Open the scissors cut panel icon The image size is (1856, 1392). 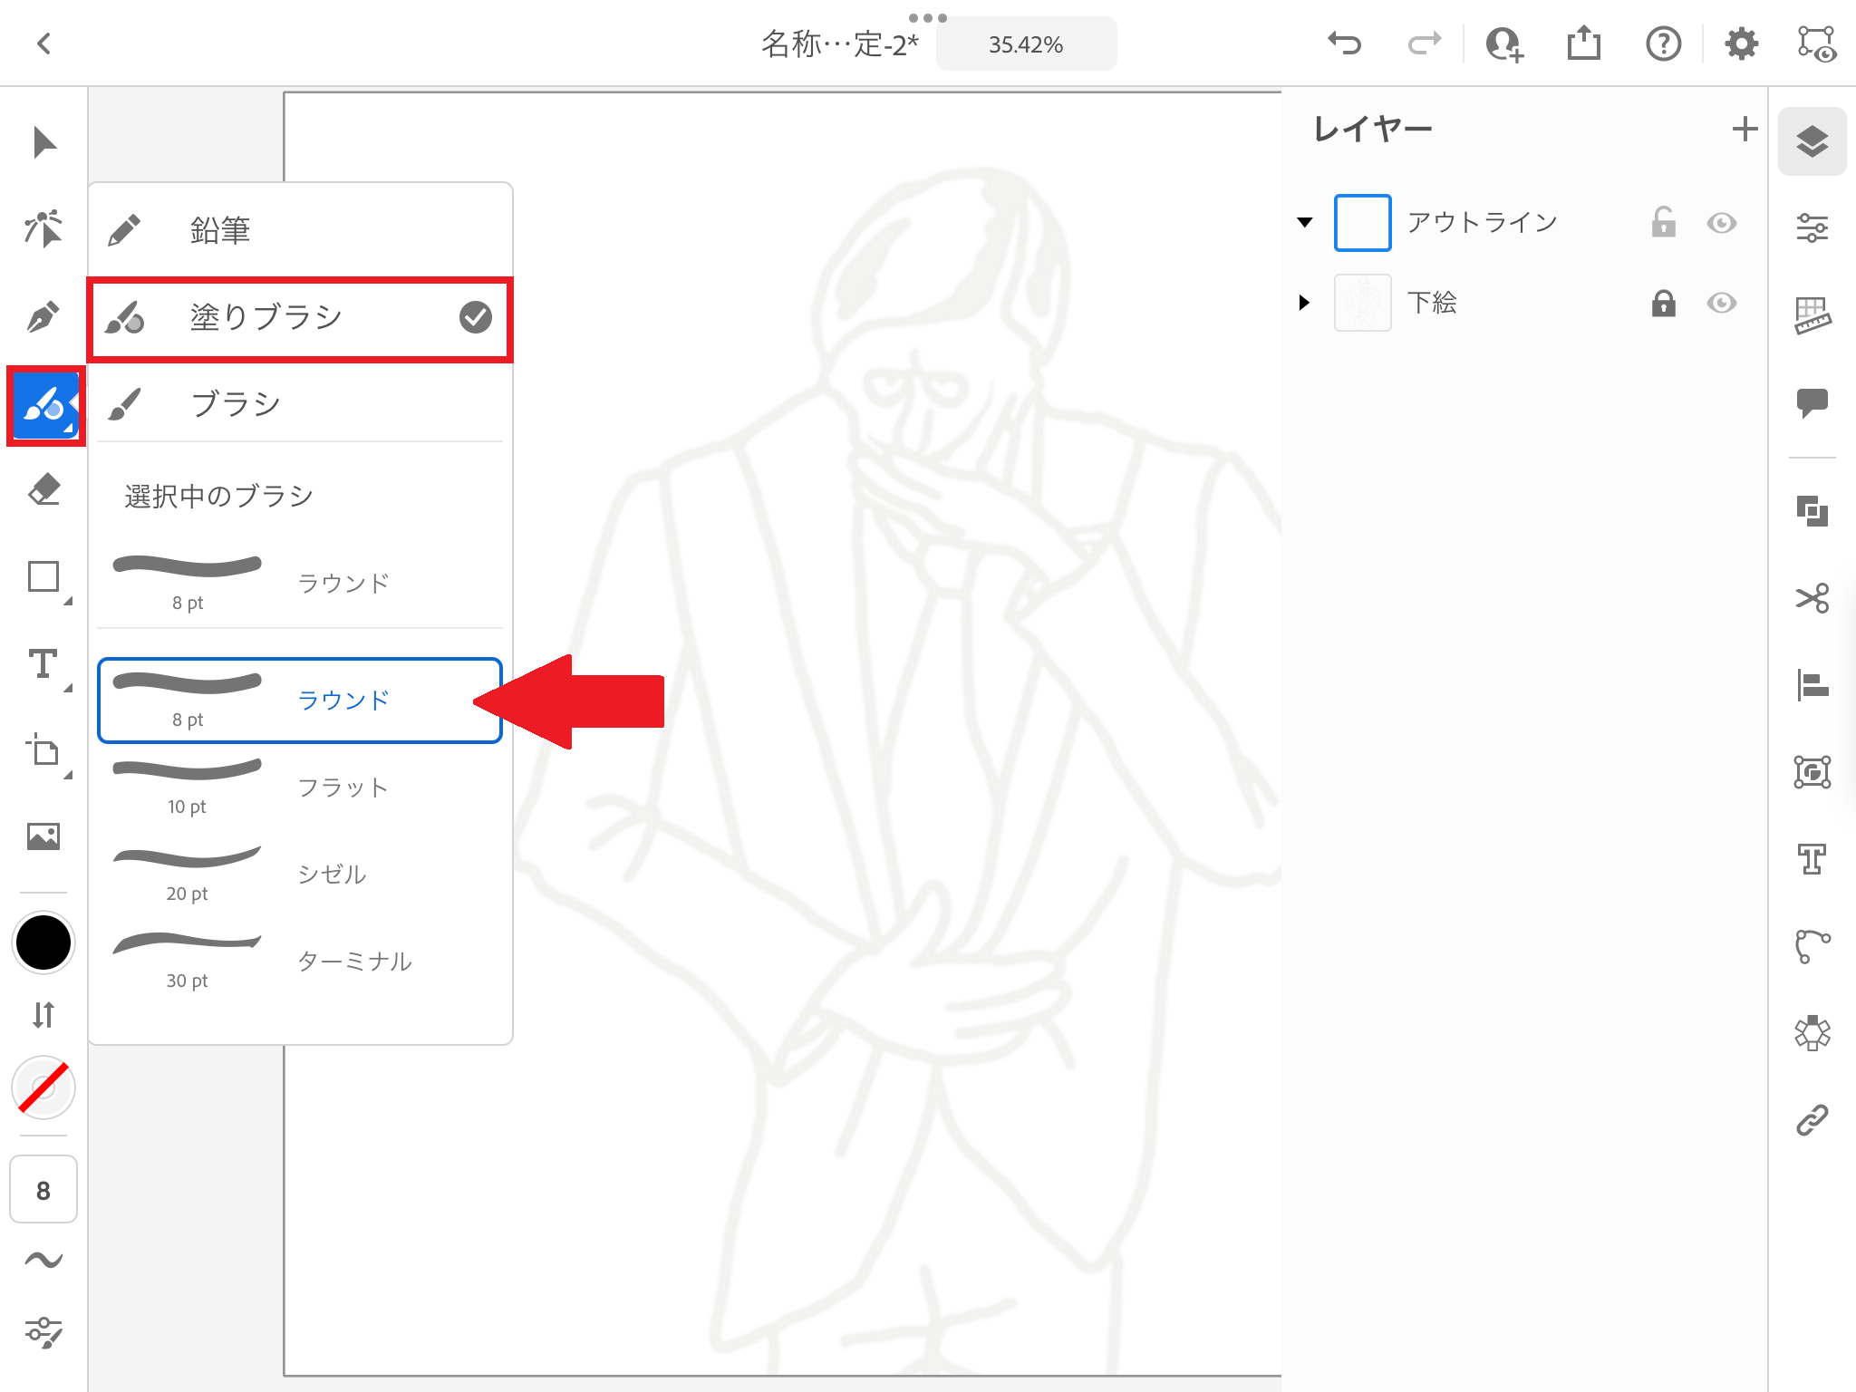coord(1812,598)
